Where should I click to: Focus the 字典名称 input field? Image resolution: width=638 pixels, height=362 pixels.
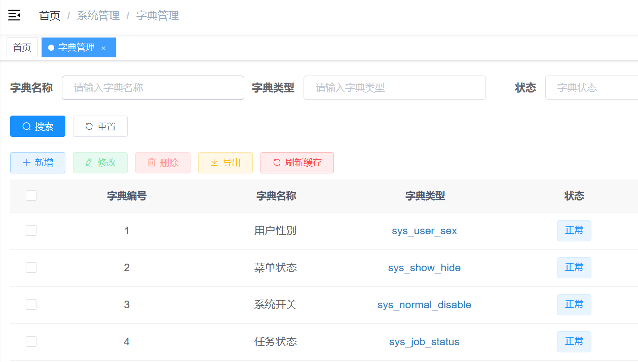click(153, 88)
